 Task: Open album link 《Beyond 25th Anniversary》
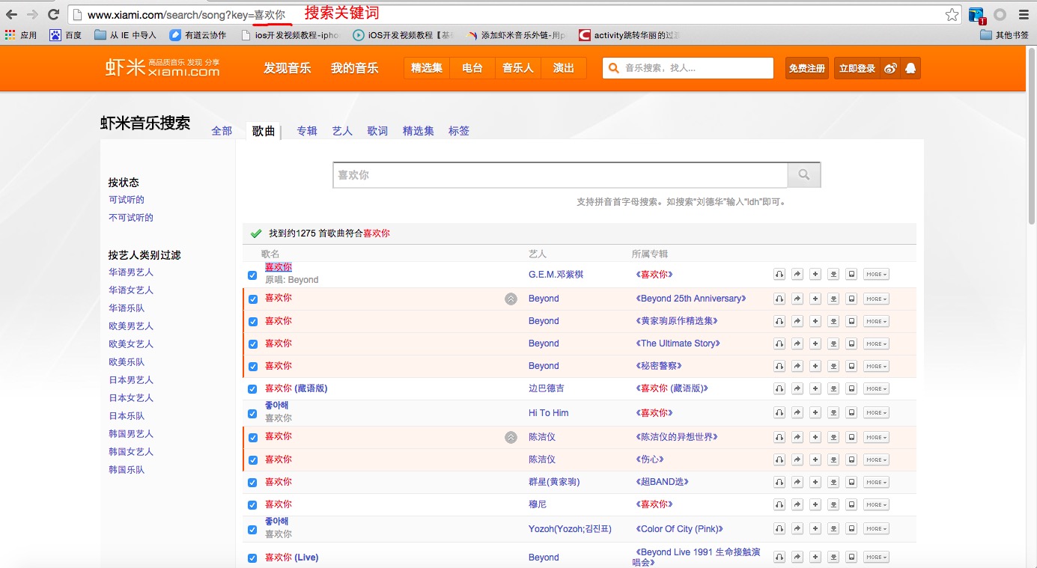coord(690,299)
